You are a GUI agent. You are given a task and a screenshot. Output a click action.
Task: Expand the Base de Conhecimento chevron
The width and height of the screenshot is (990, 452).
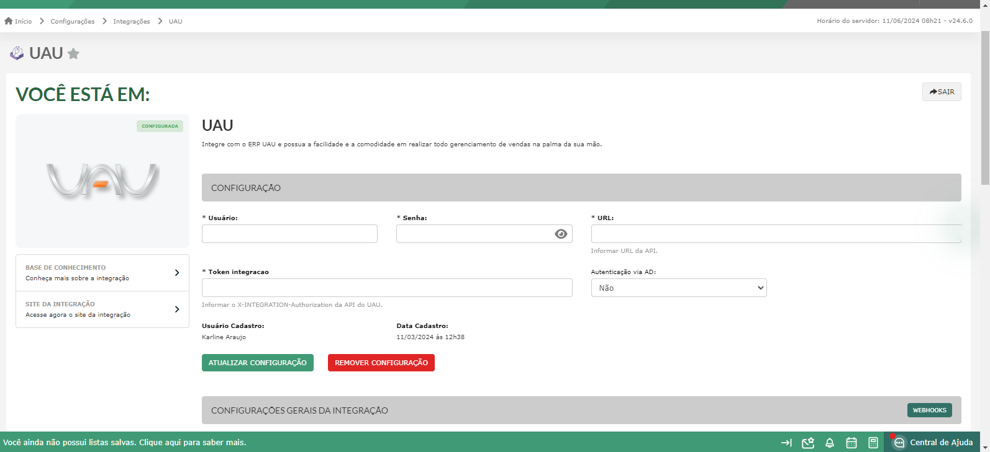coord(177,273)
